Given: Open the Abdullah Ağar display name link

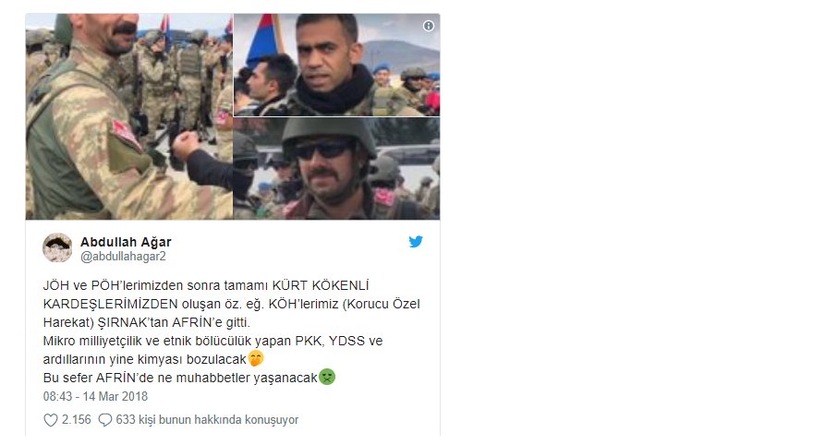Looking at the screenshot, I should point(126,242).
